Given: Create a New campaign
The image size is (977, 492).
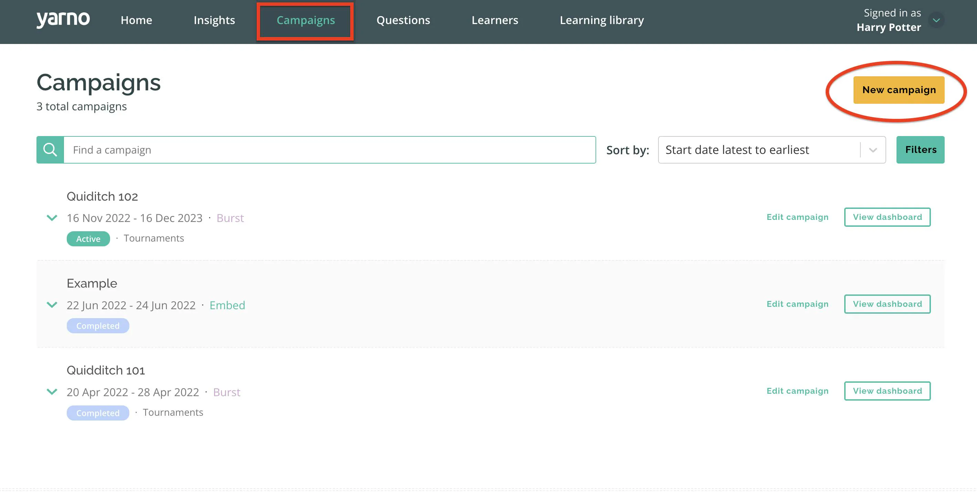Looking at the screenshot, I should [899, 90].
